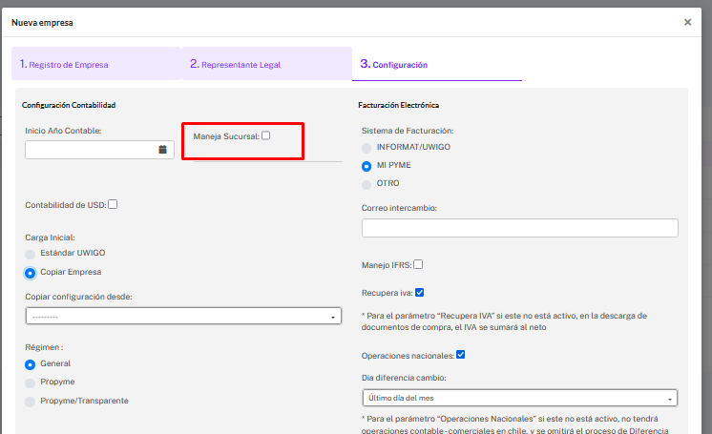712x434 pixels.
Task: Check the Contabilidad de USD checkbox
Action: pyautogui.click(x=113, y=204)
